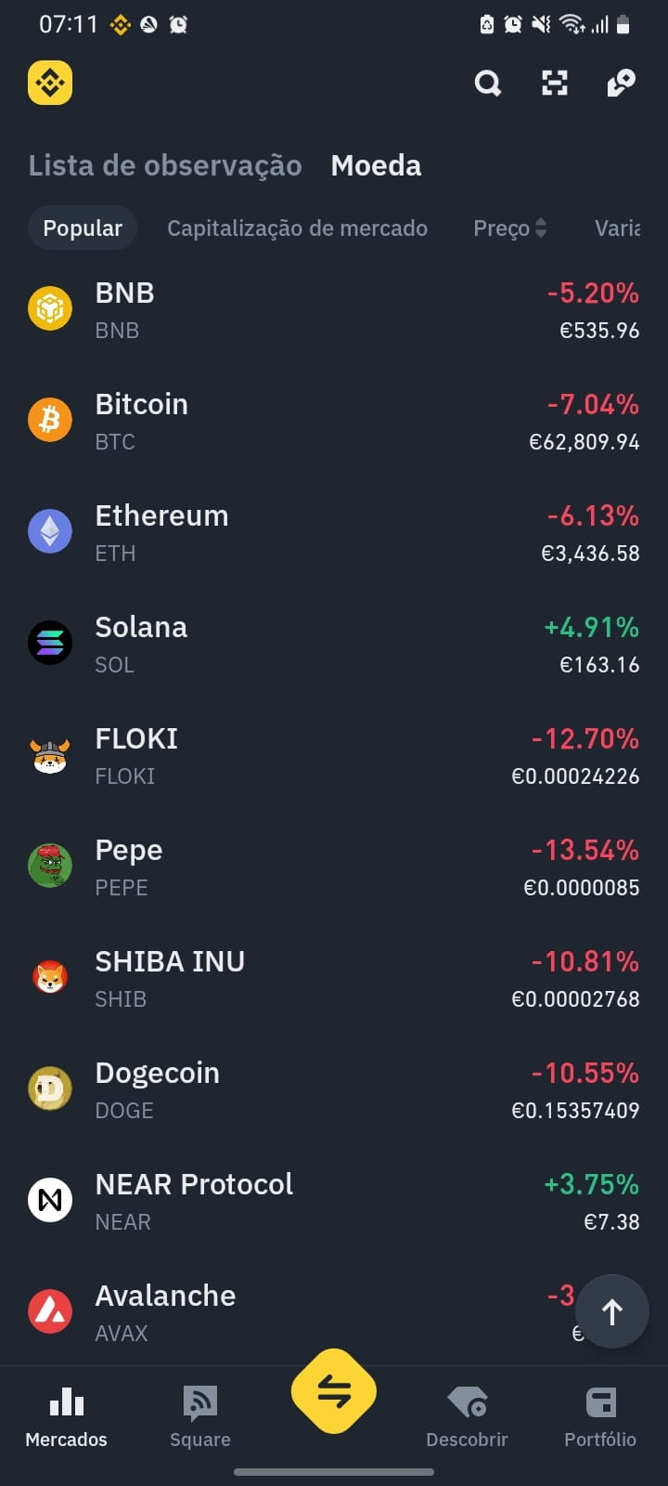Image resolution: width=668 pixels, height=1486 pixels.
Task: Tap the rocket-and-coin icon at top right
Action: (621, 84)
